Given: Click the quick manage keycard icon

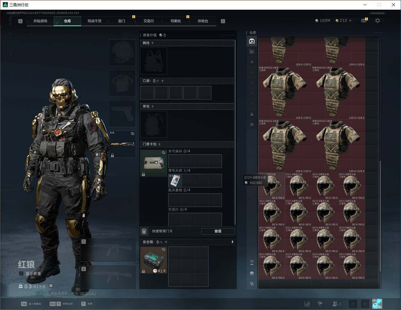Looking at the screenshot, I should [x=144, y=231].
